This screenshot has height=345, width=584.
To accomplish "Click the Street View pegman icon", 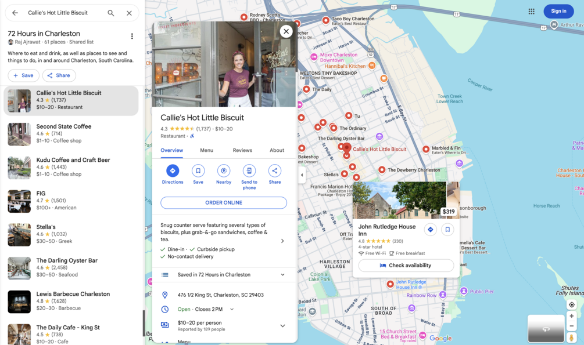I will (x=571, y=337).
